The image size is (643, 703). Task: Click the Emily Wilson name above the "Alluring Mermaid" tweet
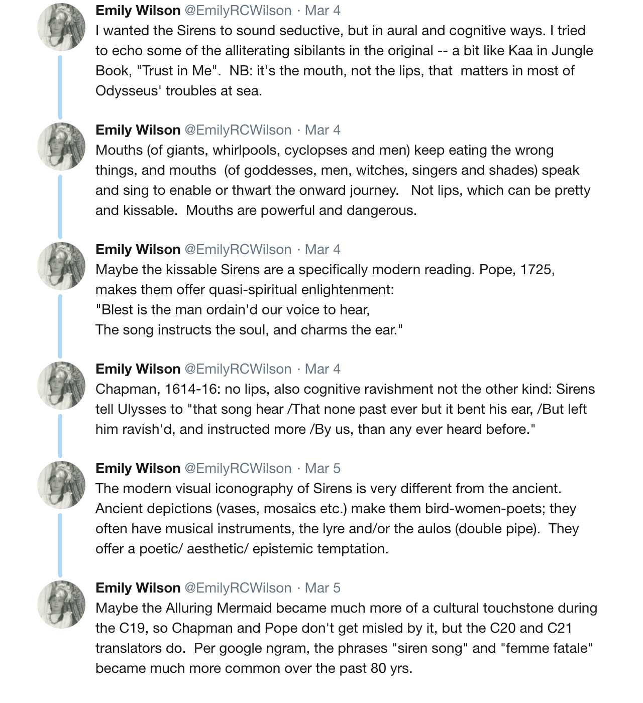tap(138, 588)
